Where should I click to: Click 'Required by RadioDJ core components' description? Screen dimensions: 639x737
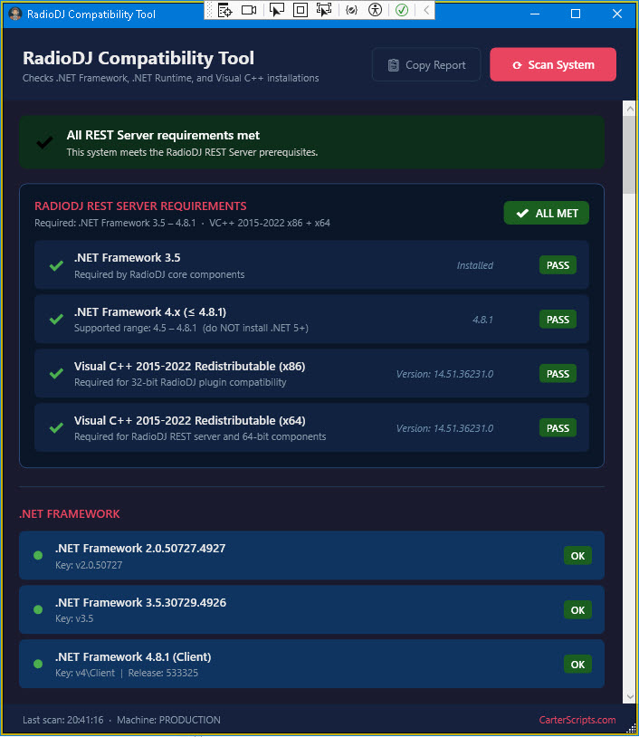[x=159, y=274]
